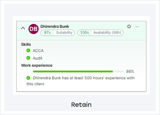Select the ACCA skill label
Screen dimensions: 160x115
tap(38, 51)
